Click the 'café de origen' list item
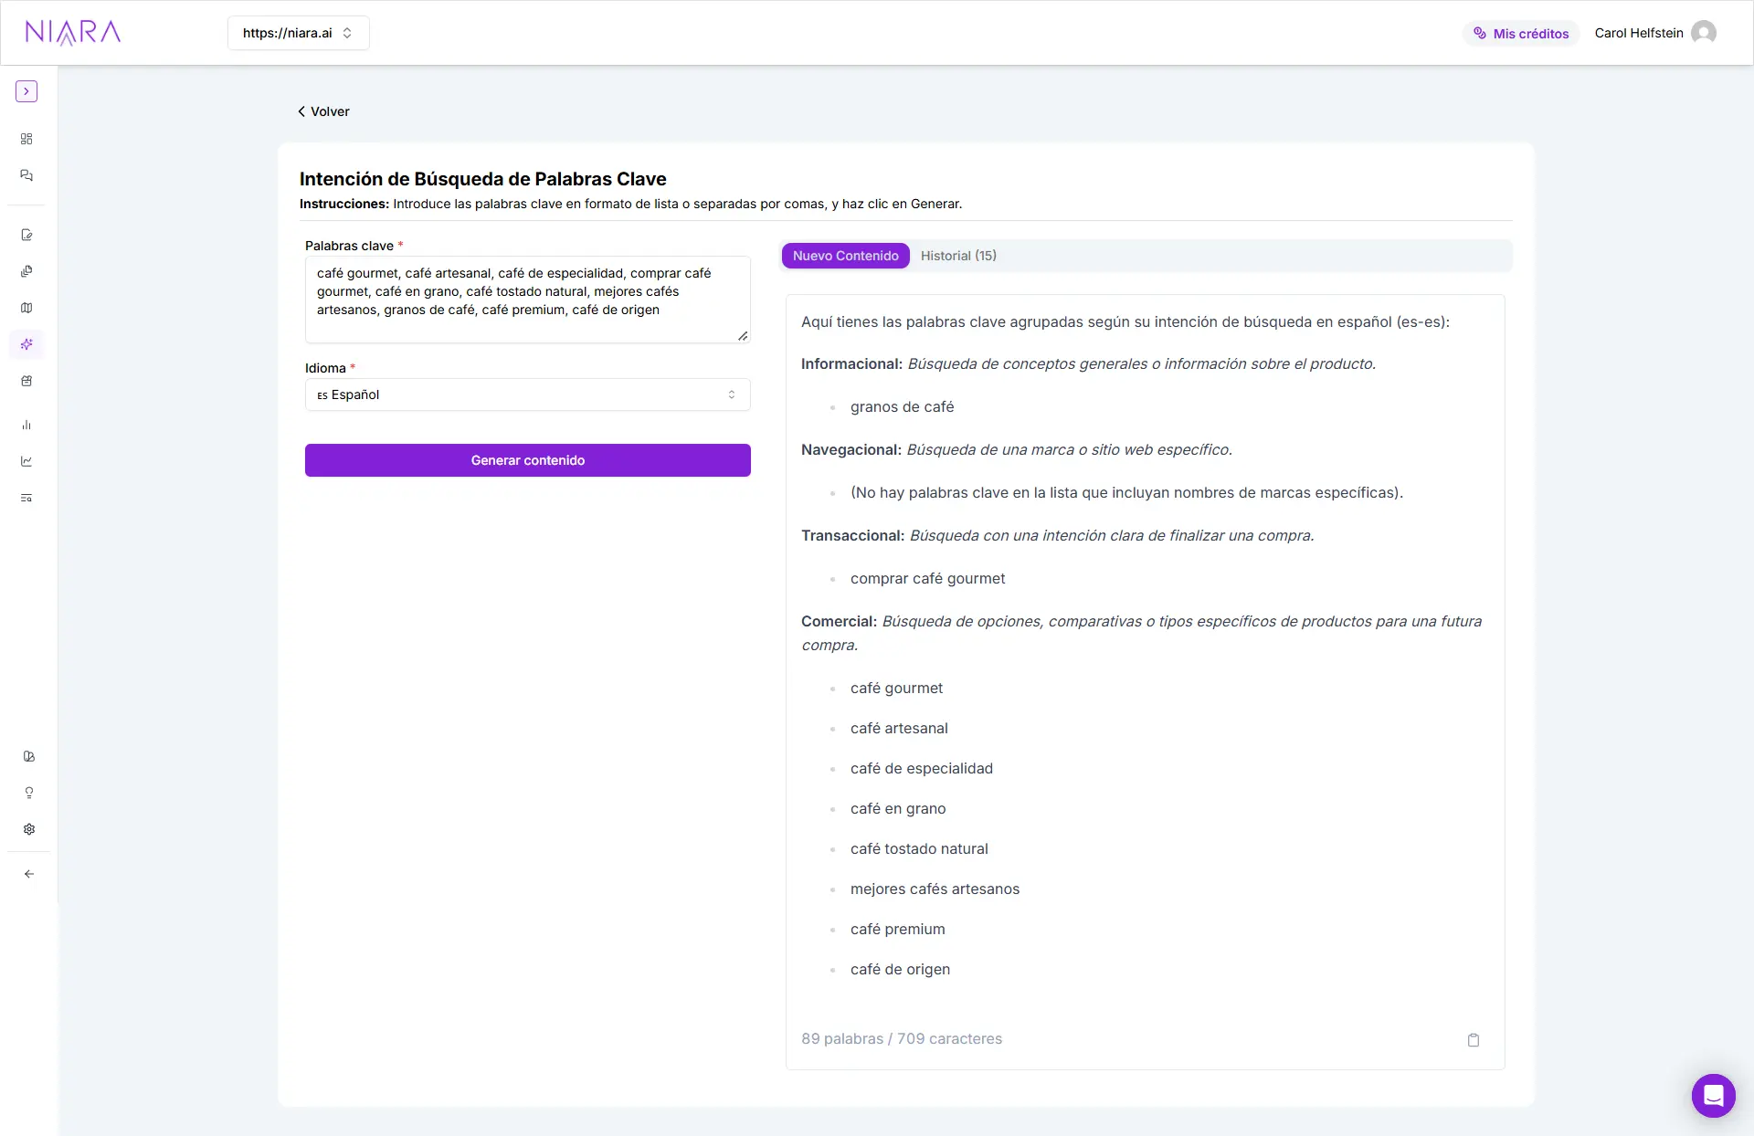 900,969
